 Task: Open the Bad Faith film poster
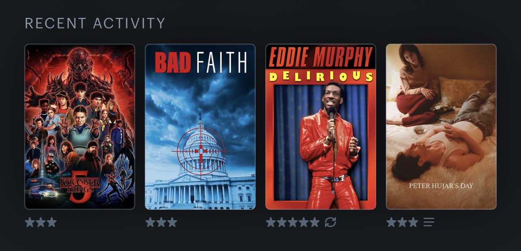(x=200, y=127)
